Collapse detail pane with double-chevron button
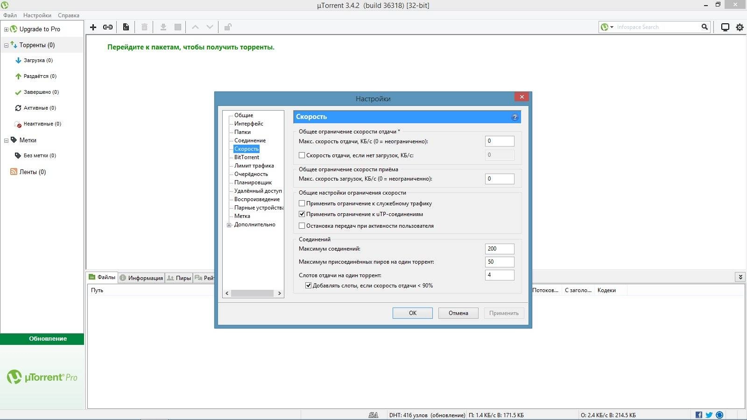The height and width of the screenshot is (420, 747). pos(740,277)
